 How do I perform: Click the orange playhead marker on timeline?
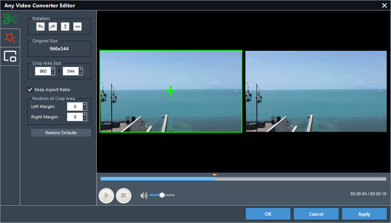pyautogui.click(x=215, y=175)
